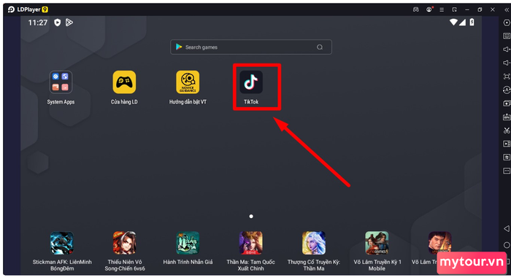Viewport: 511px width, 280px height.
Task: Click the video record icon
Action: coord(507,144)
